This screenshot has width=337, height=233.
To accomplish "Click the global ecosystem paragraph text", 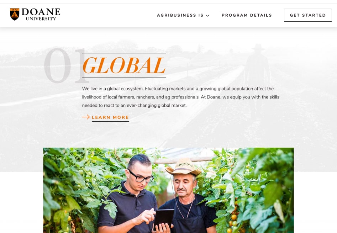I will tap(180, 97).
